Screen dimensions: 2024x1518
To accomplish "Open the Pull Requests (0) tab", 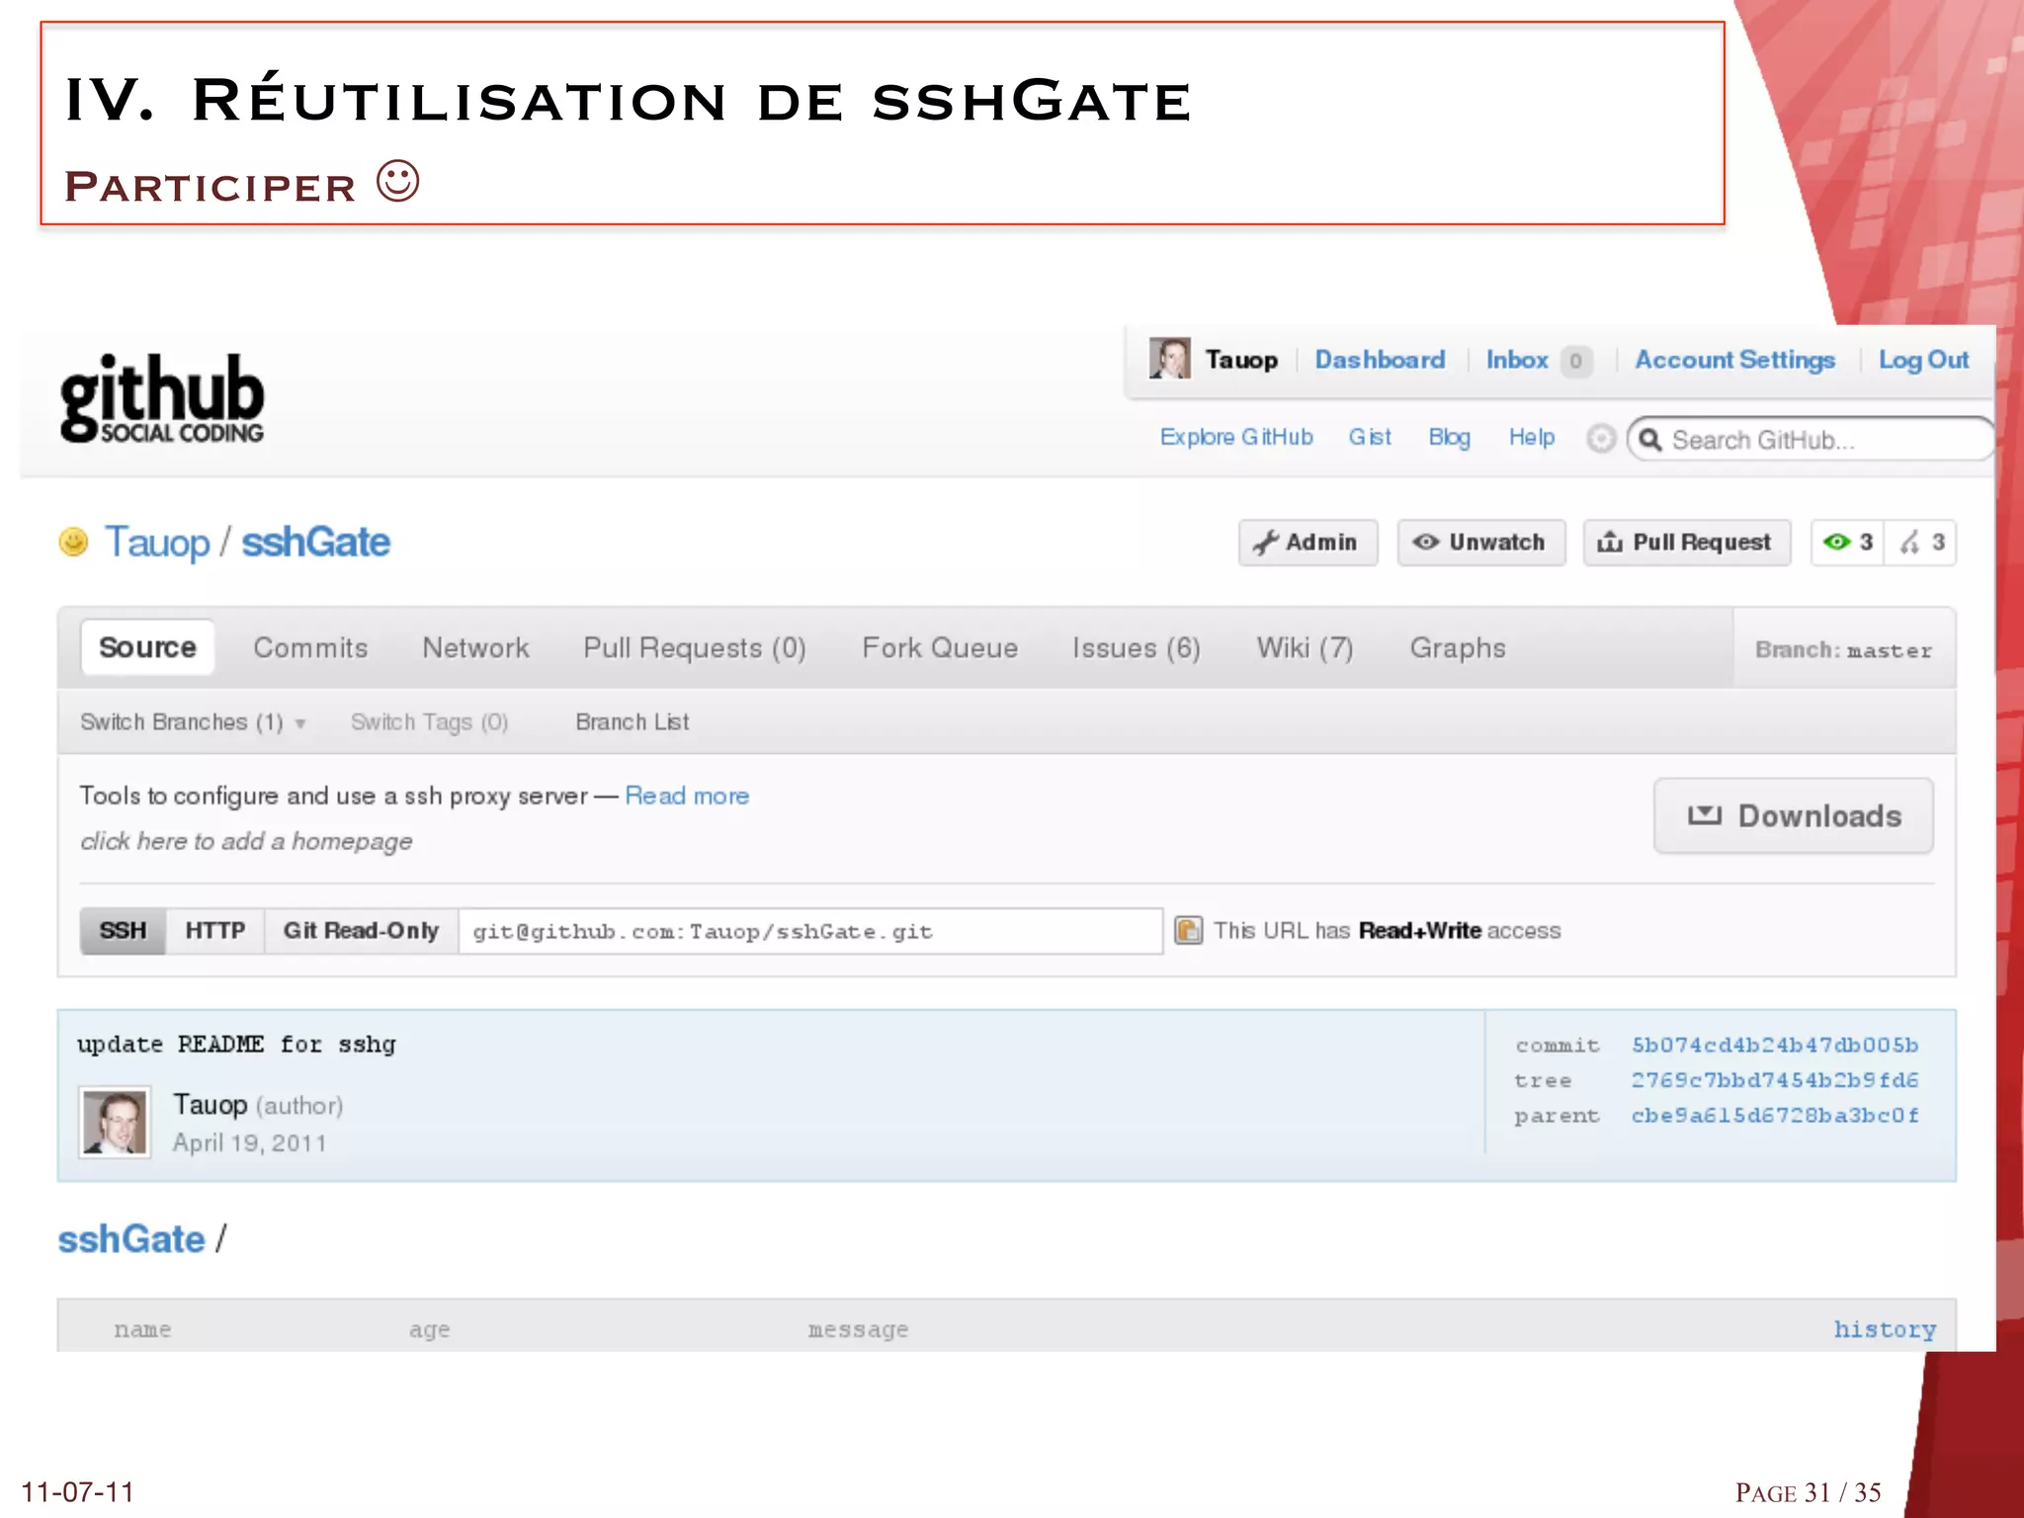I will point(695,648).
